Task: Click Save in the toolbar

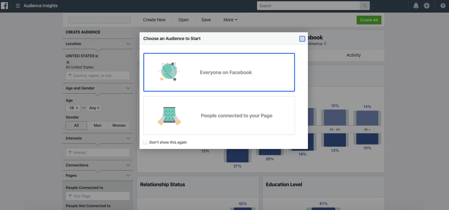Action: click(x=206, y=20)
